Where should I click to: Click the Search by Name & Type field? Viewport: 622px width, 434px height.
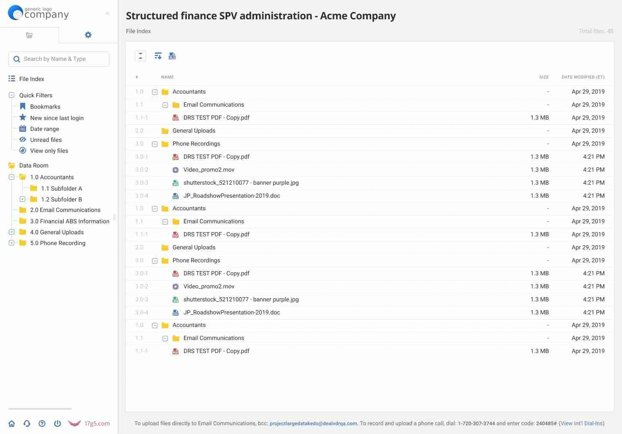pos(59,59)
